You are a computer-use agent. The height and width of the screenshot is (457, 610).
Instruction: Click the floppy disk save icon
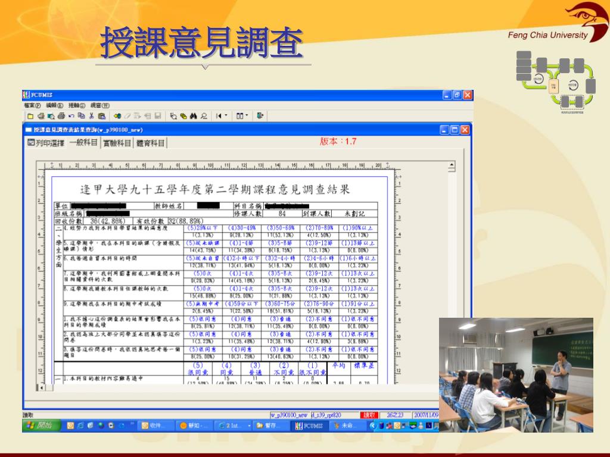(x=157, y=116)
